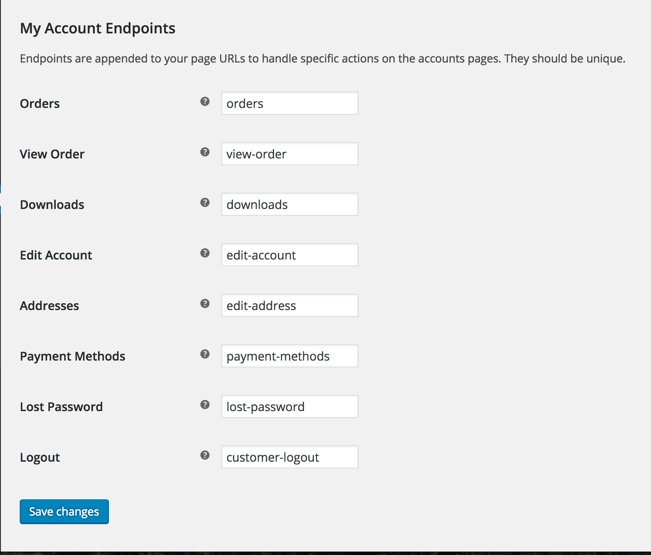Select the payment-methods endpoint input field
651x555 pixels.
pyautogui.click(x=289, y=356)
